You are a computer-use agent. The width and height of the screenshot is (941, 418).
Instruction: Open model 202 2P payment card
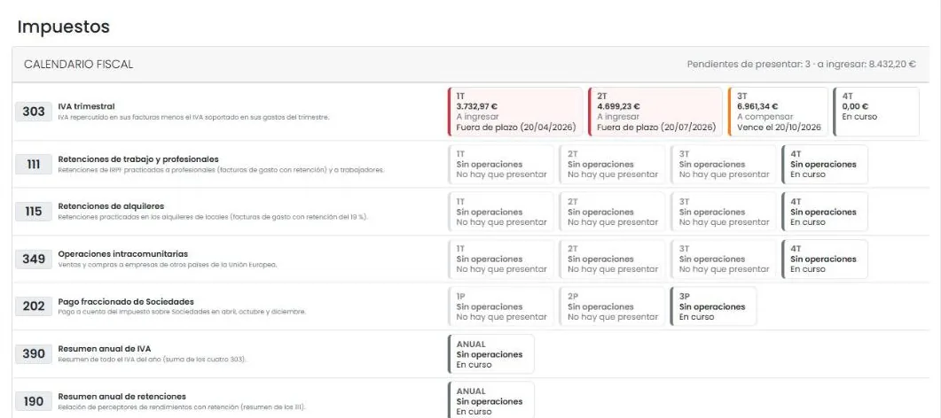tap(612, 306)
